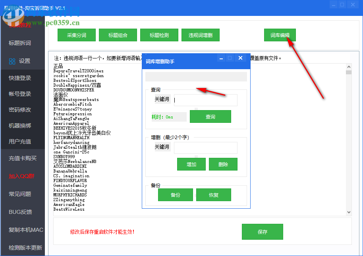Click list entry JabraStealth捷波朗

click(x=75, y=147)
